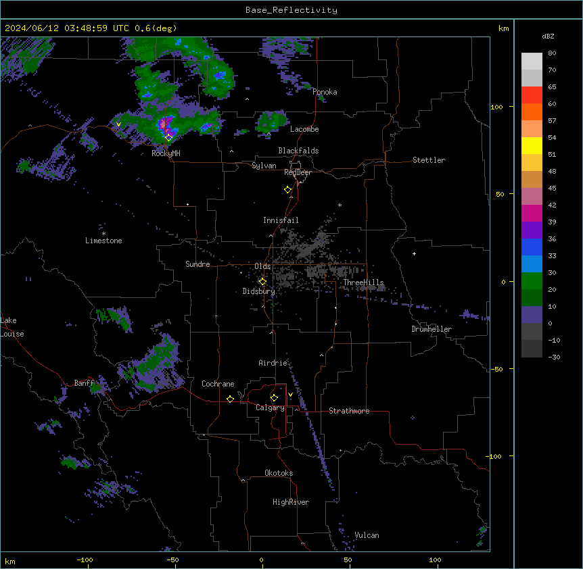This screenshot has width=583, height=569.
Task: Click the -50 tick on the right axis
Action: point(496,369)
